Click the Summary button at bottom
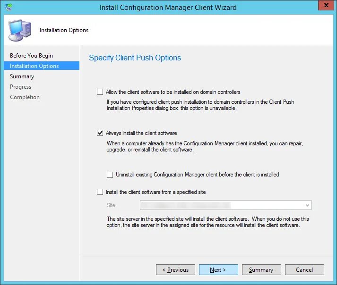Screen dimensions: 337x285 (x=261, y=269)
